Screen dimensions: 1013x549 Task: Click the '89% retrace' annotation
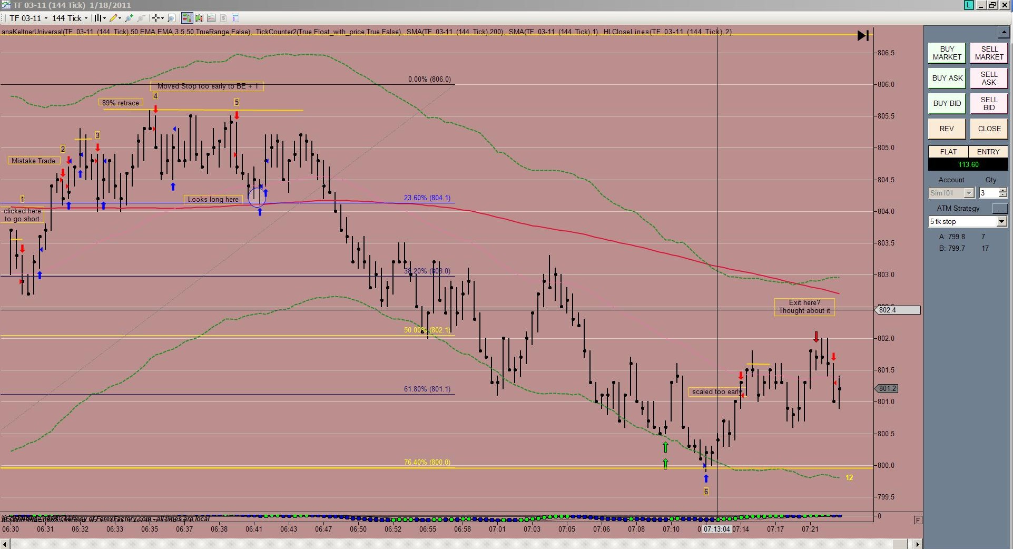click(x=121, y=103)
